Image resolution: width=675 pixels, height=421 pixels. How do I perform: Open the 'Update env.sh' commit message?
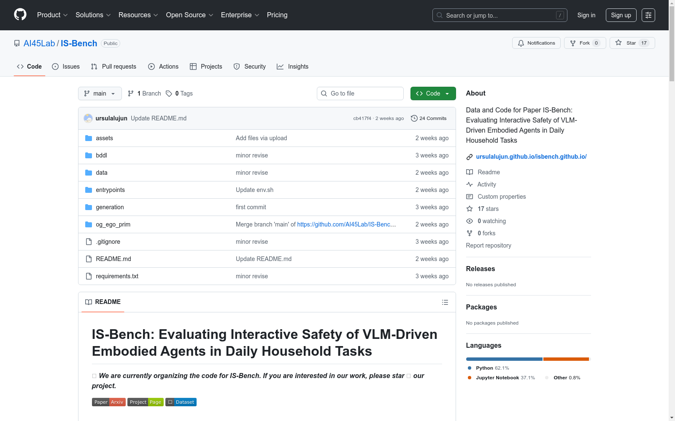(x=254, y=190)
